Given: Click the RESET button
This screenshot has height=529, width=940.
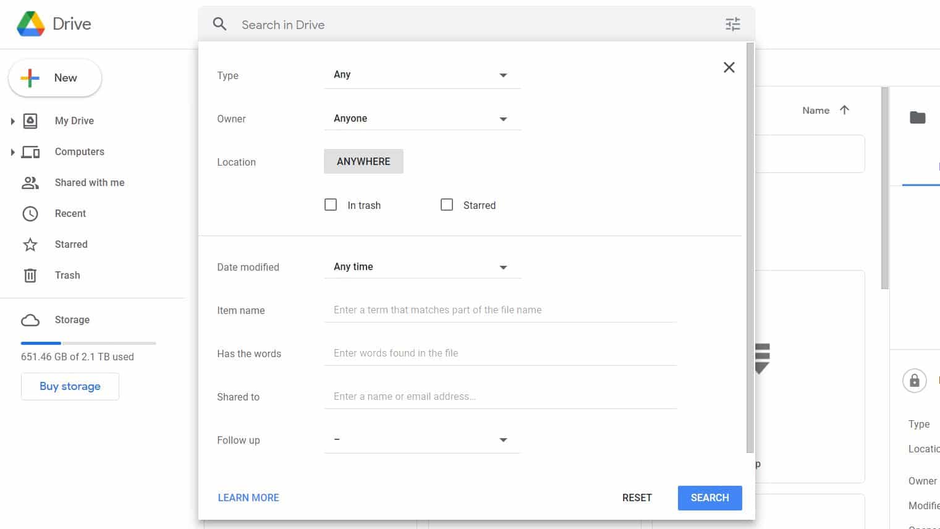Looking at the screenshot, I should 637,497.
